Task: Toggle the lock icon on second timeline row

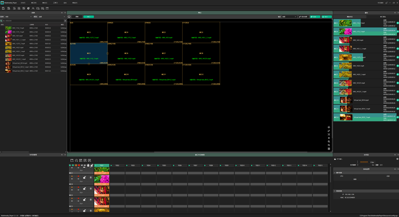Action: point(85,178)
